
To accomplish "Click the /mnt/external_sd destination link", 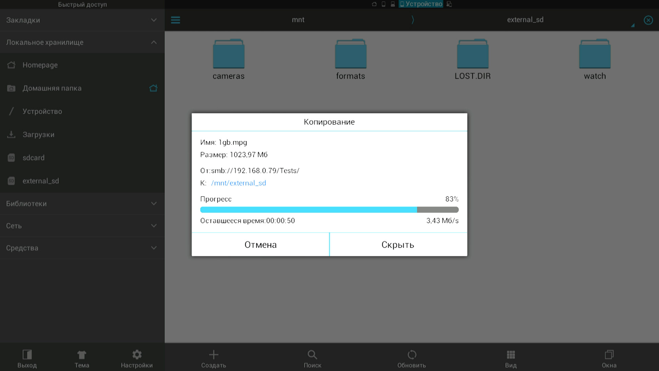I will click(x=239, y=183).
